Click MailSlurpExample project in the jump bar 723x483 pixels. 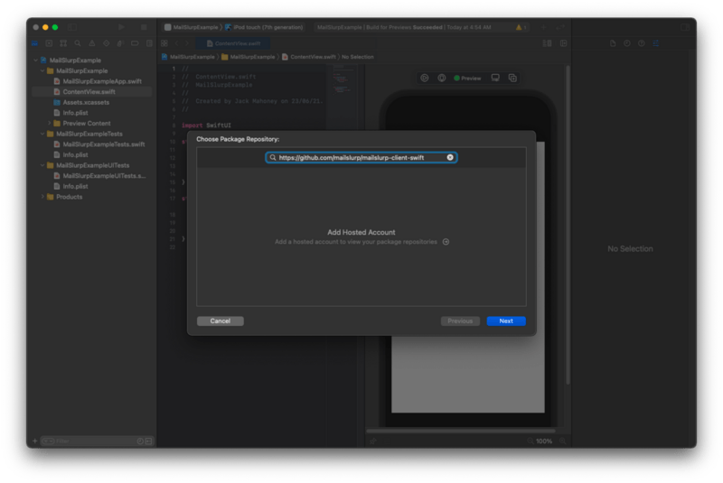coord(188,57)
